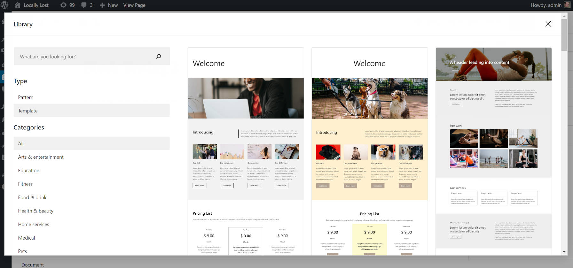Click the Library vertical scrollbar thumb
The height and width of the screenshot is (268, 573).
(x=564, y=35)
